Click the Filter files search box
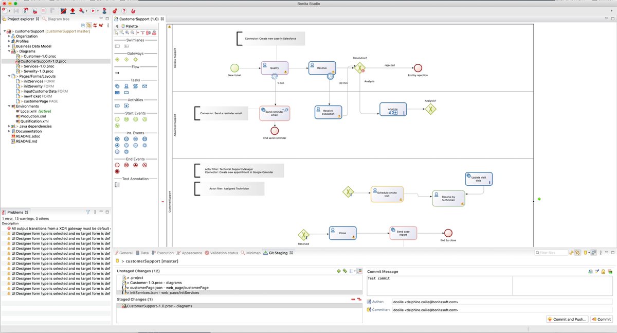Viewport: 617px width, 333px height. (552, 253)
